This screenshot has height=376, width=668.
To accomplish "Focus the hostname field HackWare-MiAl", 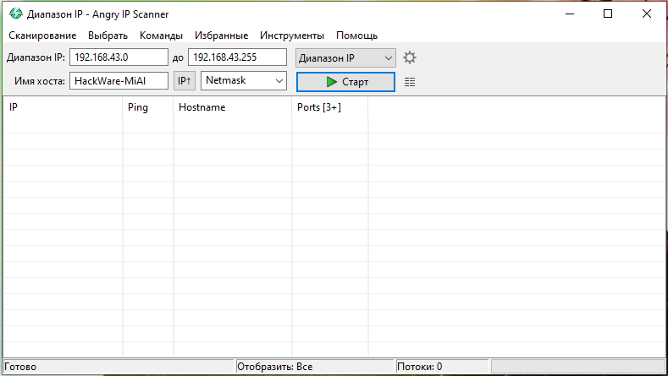I will tap(119, 81).
